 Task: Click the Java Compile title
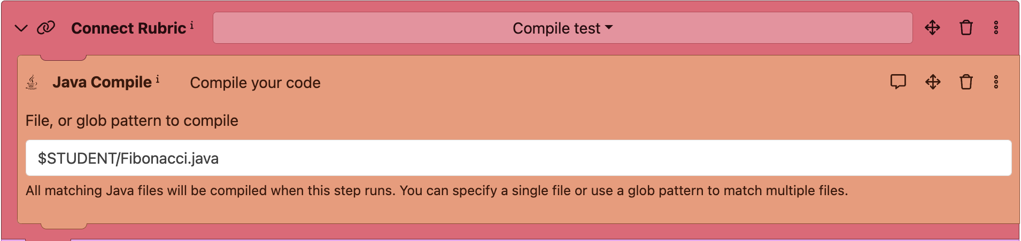(x=102, y=83)
